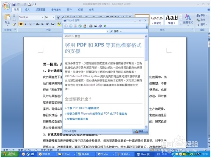Click the Word breadcrumb link in Help

click(x=68, y=36)
